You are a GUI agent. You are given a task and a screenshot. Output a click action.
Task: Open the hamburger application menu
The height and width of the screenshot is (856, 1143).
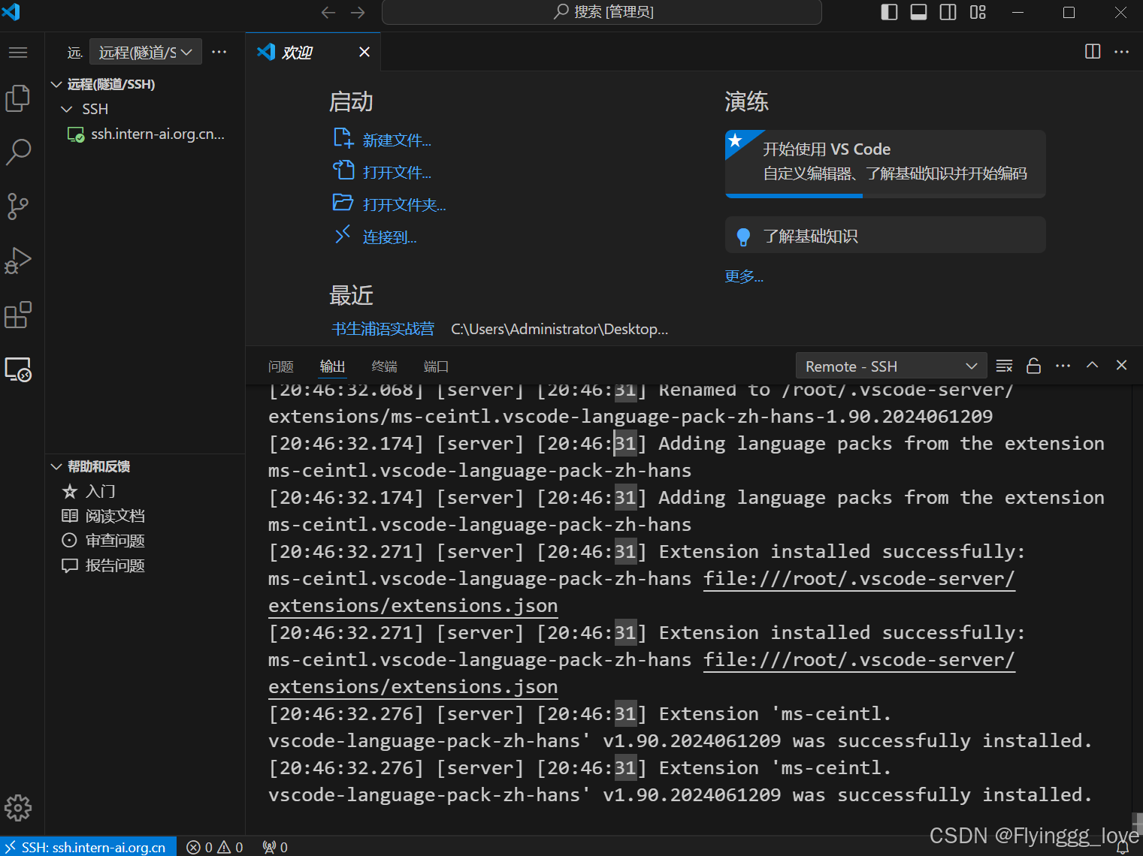click(x=18, y=53)
